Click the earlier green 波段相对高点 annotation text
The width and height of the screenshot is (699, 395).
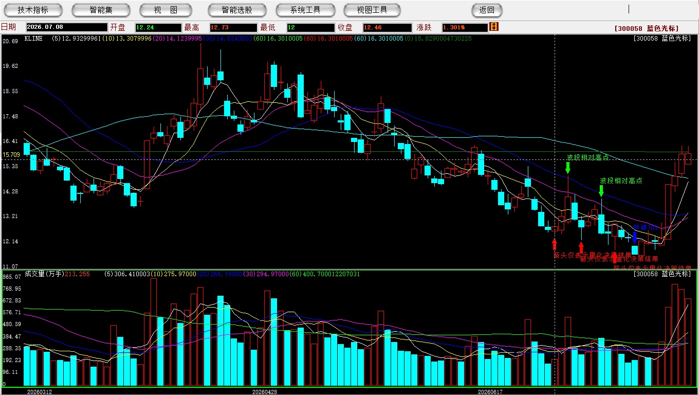(587, 157)
